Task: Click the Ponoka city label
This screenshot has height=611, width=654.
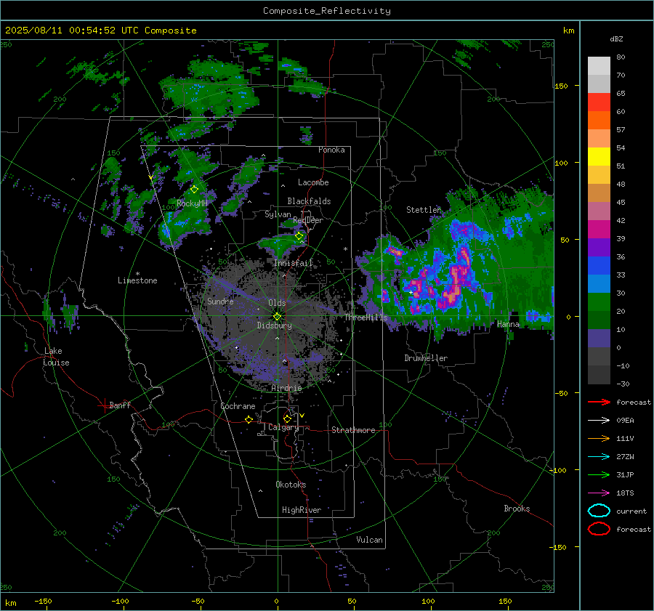Action: tap(331, 150)
